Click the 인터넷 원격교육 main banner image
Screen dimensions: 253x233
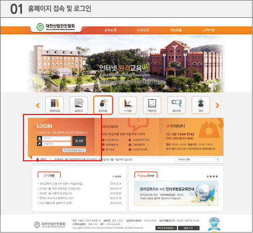point(127,63)
